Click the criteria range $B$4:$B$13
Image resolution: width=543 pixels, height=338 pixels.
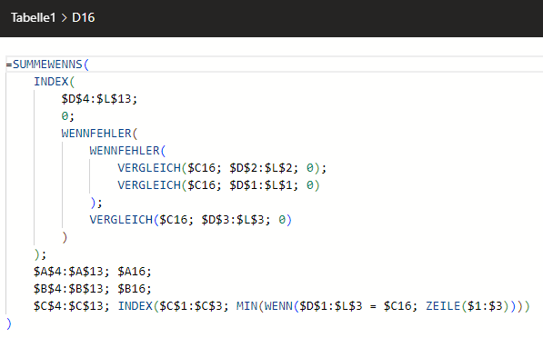pos(68,289)
